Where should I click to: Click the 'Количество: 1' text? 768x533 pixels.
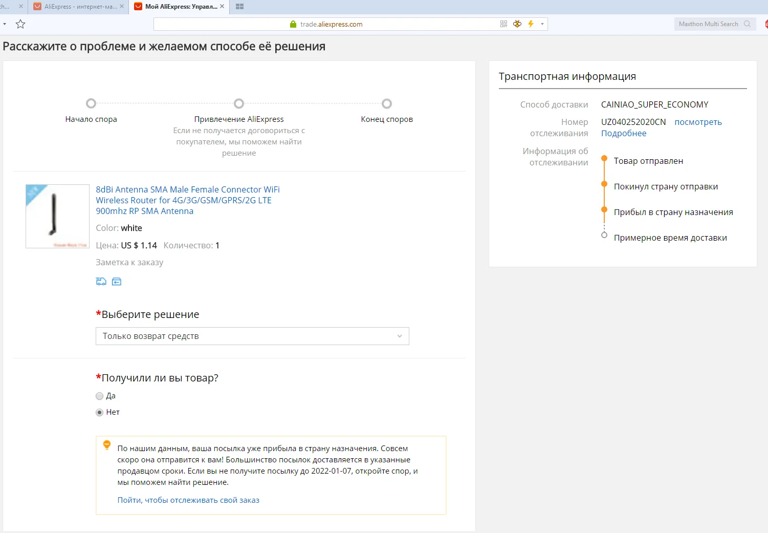(x=191, y=245)
